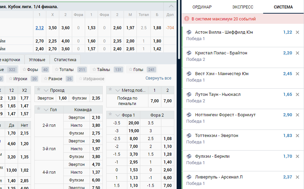Click football icon beside Ноттингем Форест
Image resolution: width=304 pixels, height=189 pixels.
click(189, 115)
